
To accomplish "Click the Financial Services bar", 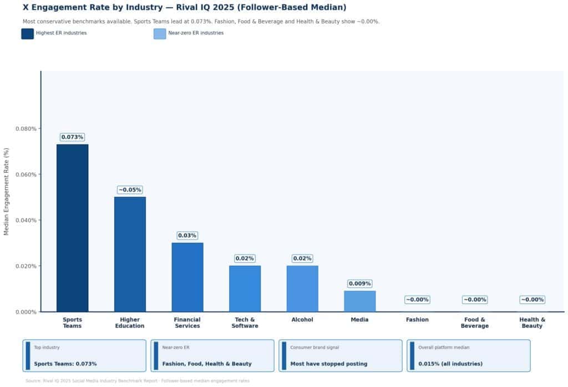I will tap(187, 277).
